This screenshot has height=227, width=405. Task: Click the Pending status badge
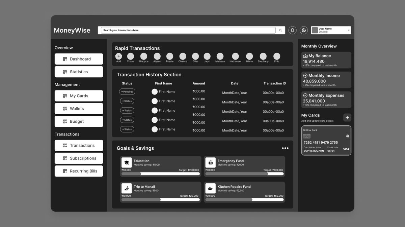(x=127, y=91)
